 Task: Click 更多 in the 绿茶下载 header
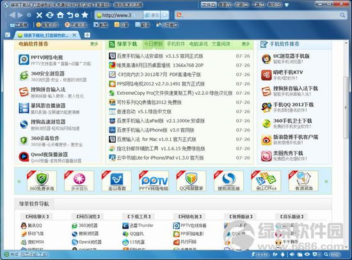(246, 44)
